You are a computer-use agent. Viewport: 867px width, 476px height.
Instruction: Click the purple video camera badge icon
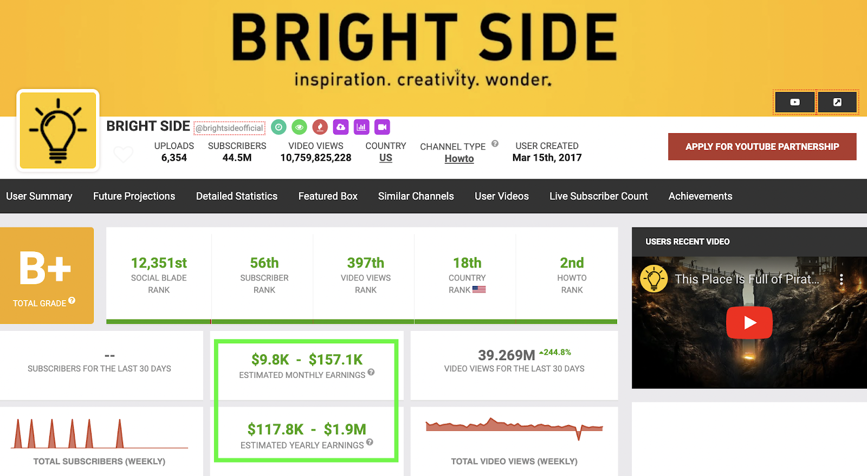[x=382, y=127]
